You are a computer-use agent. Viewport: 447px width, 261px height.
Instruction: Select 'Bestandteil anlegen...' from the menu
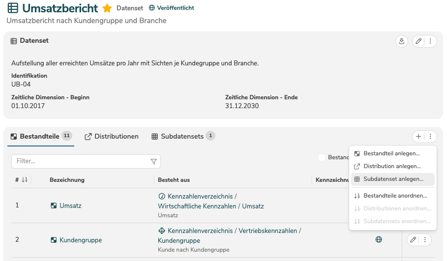coord(391,154)
